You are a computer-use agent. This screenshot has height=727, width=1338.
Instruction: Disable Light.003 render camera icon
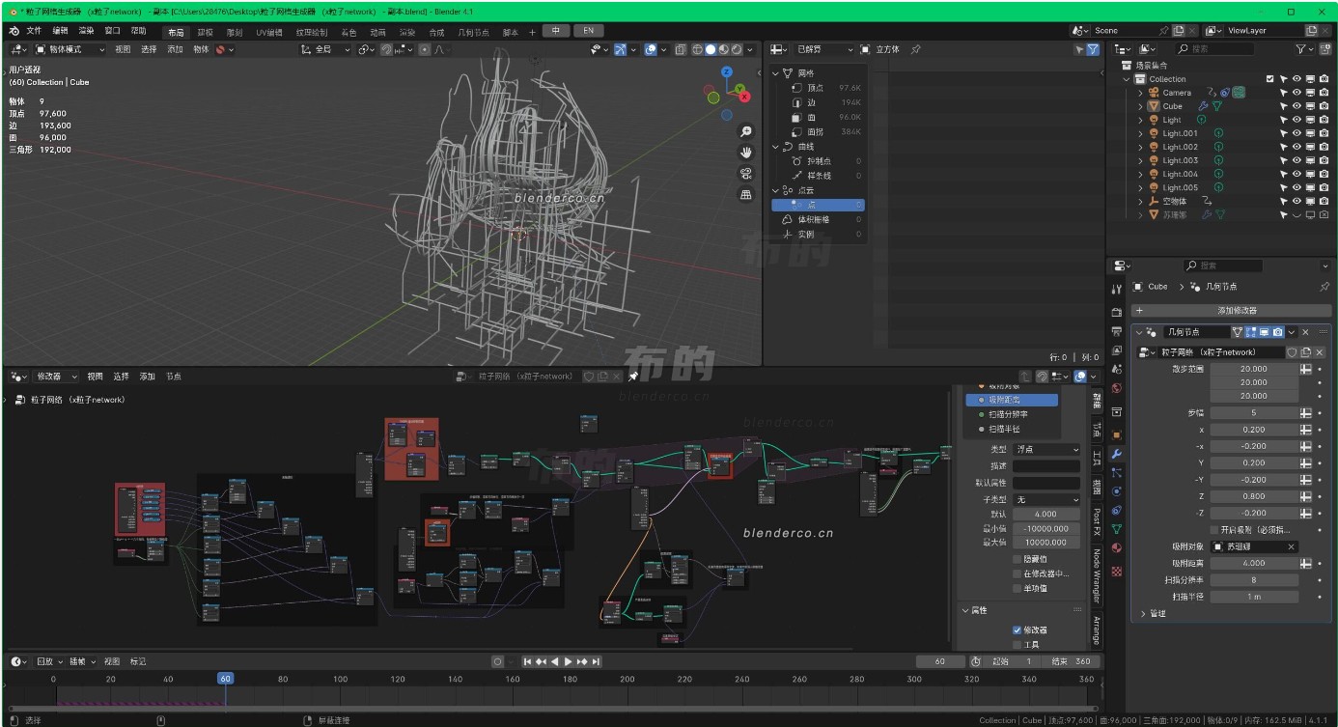pos(1324,160)
